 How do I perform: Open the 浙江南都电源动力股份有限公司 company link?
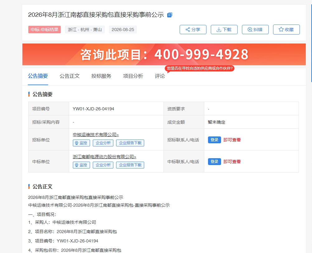(x=104, y=157)
